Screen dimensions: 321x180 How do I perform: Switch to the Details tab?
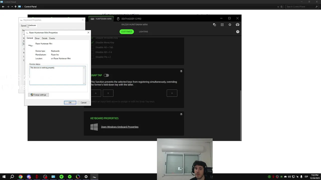[44, 38]
